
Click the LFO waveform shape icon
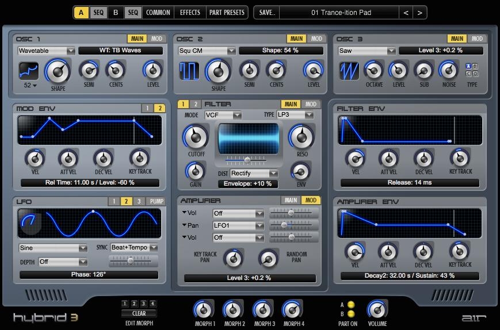28,221
